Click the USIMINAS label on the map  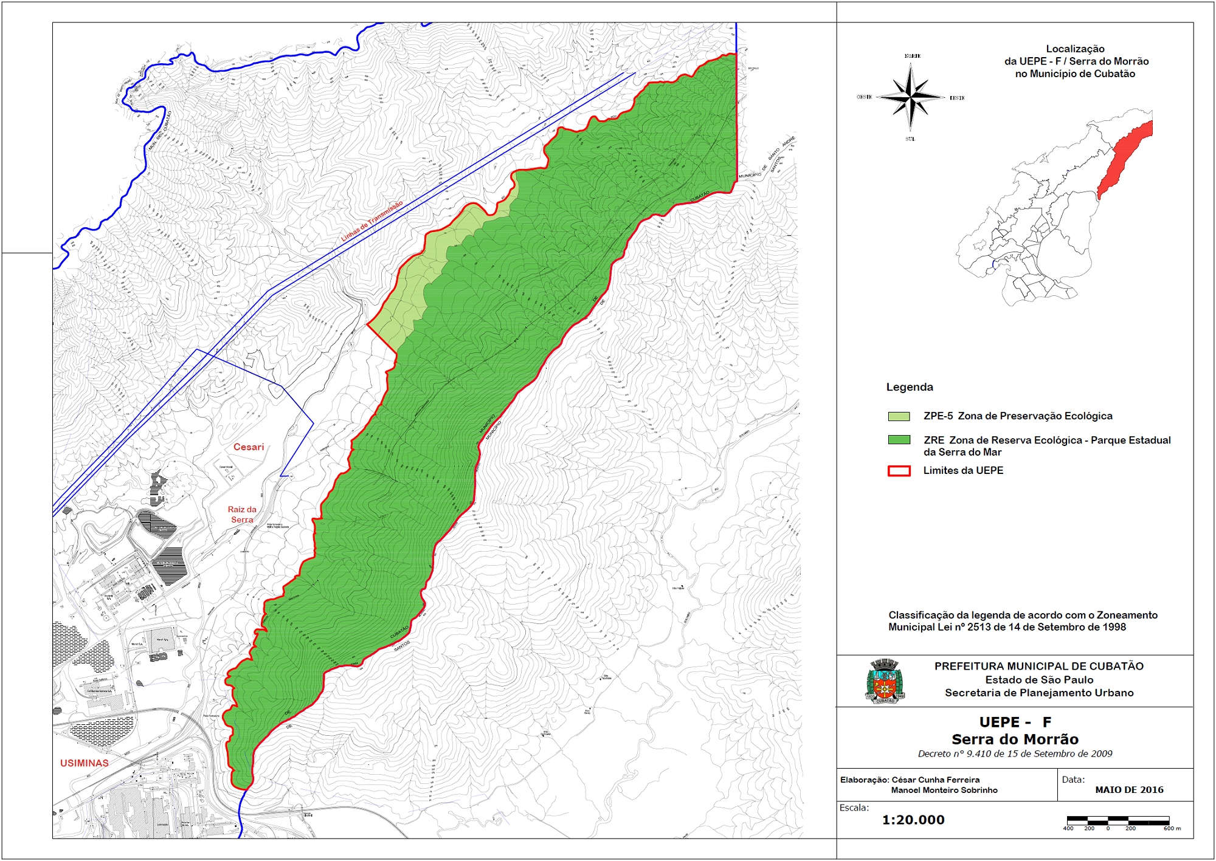(85, 763)
